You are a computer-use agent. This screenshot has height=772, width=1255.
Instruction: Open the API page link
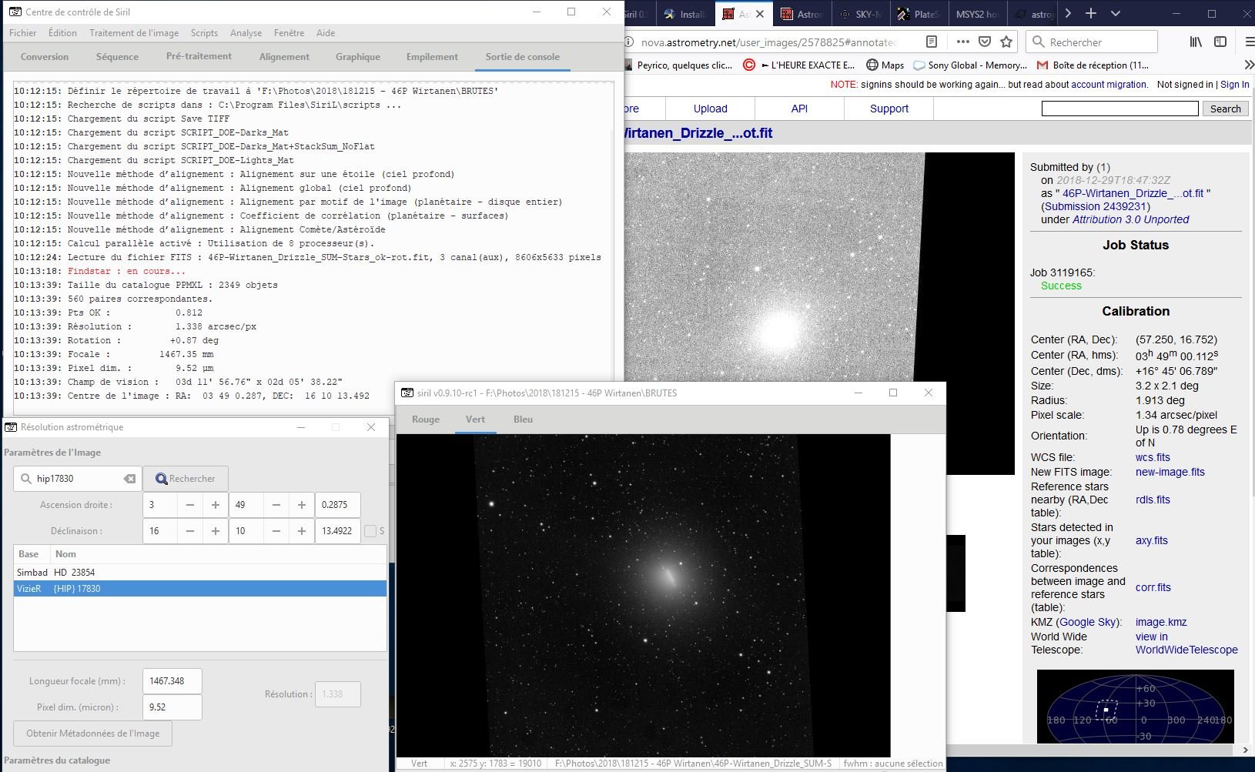point(800,109)
